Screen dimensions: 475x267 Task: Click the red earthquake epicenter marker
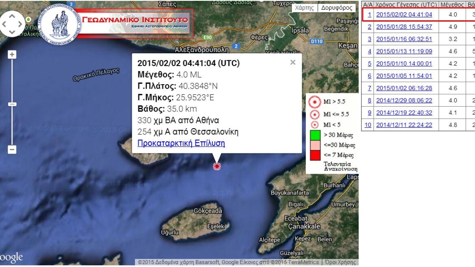[x=217, y=166]
